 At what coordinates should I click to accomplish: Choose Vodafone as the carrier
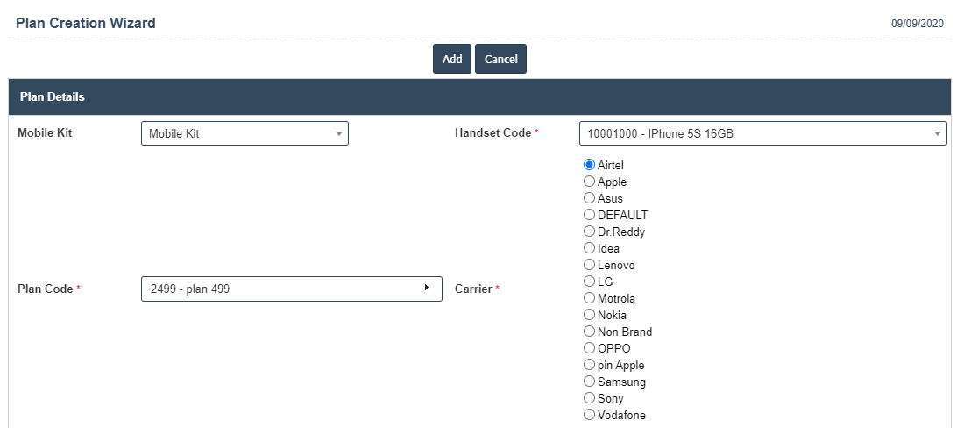tap(590, 415)
